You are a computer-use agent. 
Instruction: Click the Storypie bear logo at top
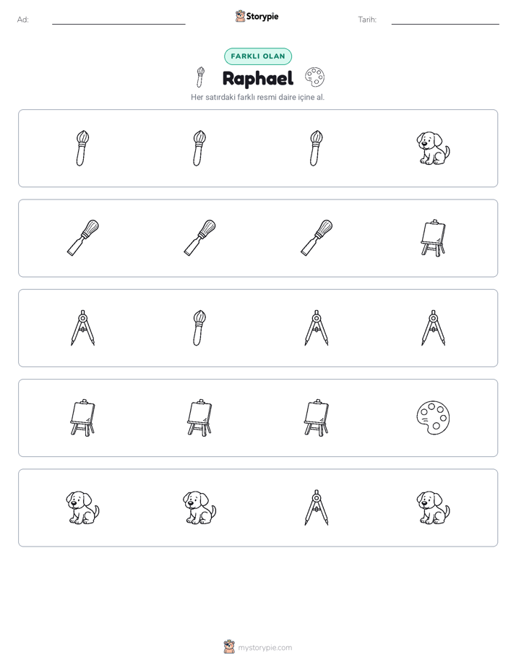(240, 16)
